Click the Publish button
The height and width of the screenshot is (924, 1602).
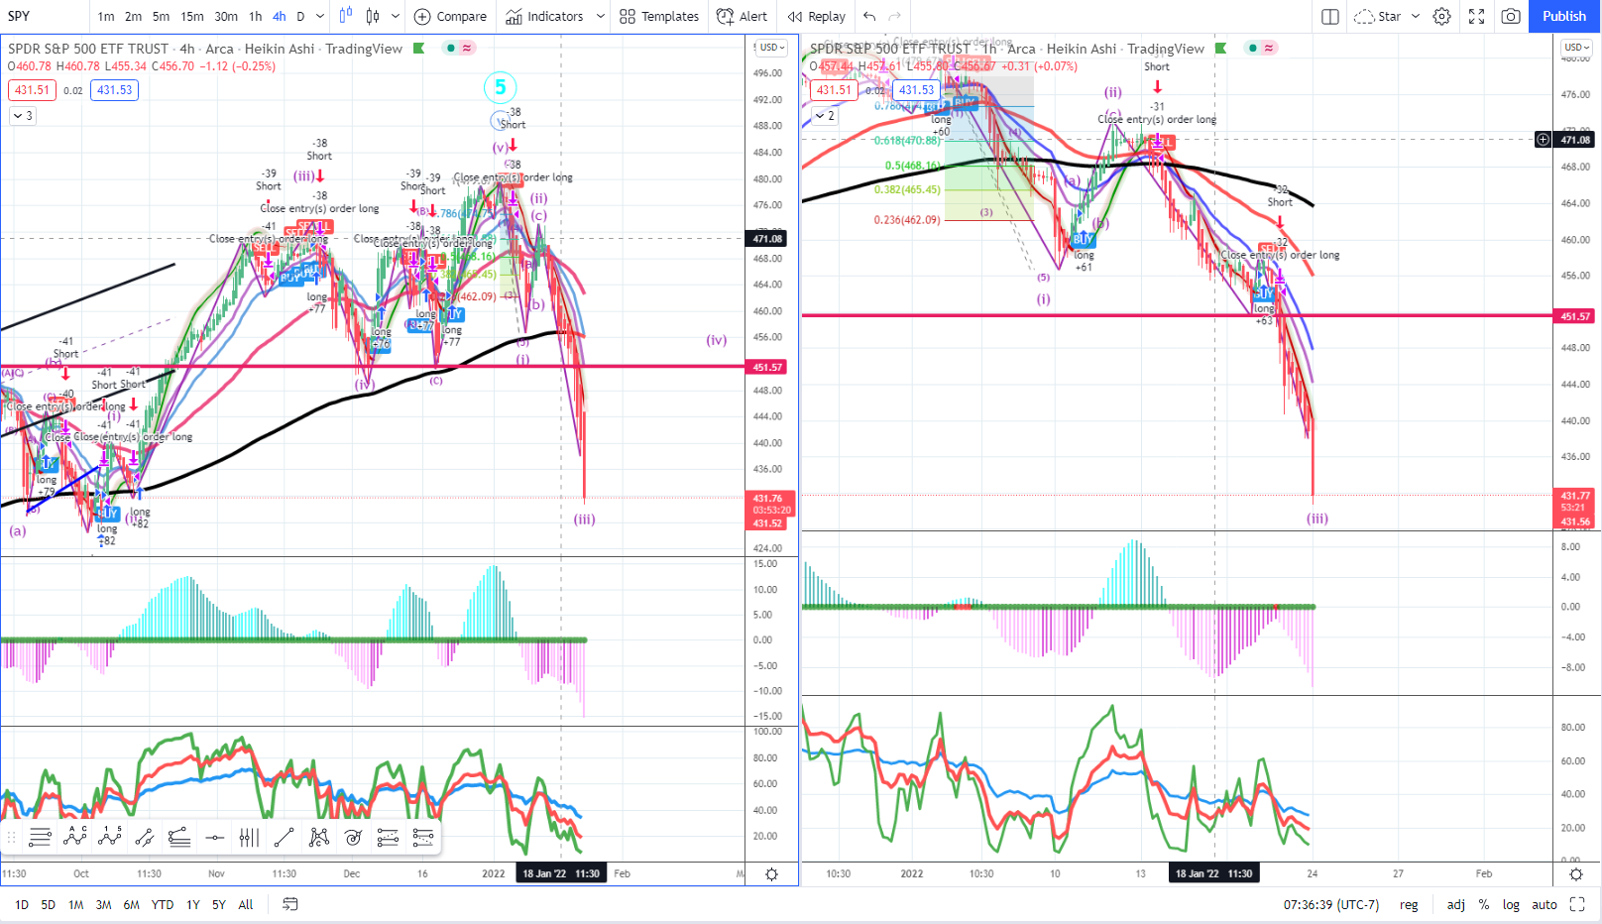click(1564, 16)
